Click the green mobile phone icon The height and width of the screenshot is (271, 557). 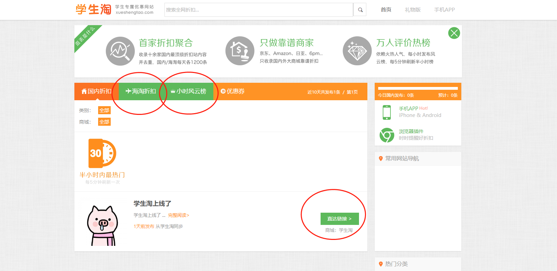tap(387, 112)
